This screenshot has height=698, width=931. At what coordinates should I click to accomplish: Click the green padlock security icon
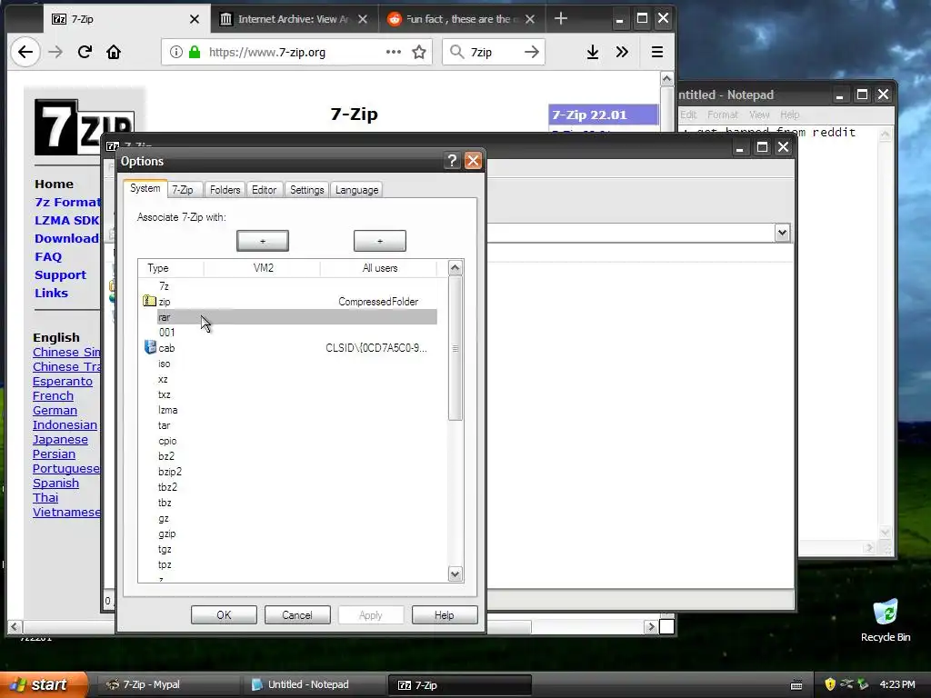(195, 52)
